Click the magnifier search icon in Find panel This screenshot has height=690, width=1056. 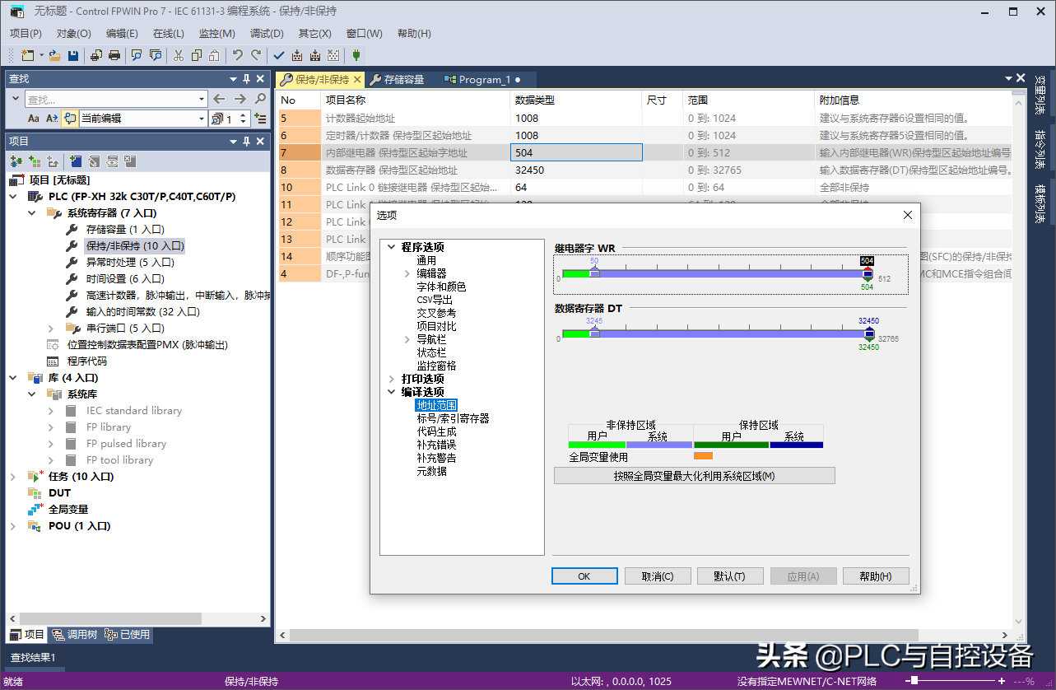click(x=261, y=99)
